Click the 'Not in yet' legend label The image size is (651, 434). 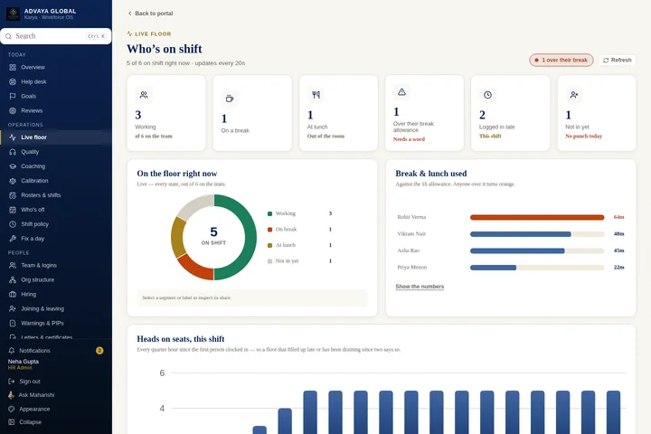pyautogui.click(x=287, y=261)
